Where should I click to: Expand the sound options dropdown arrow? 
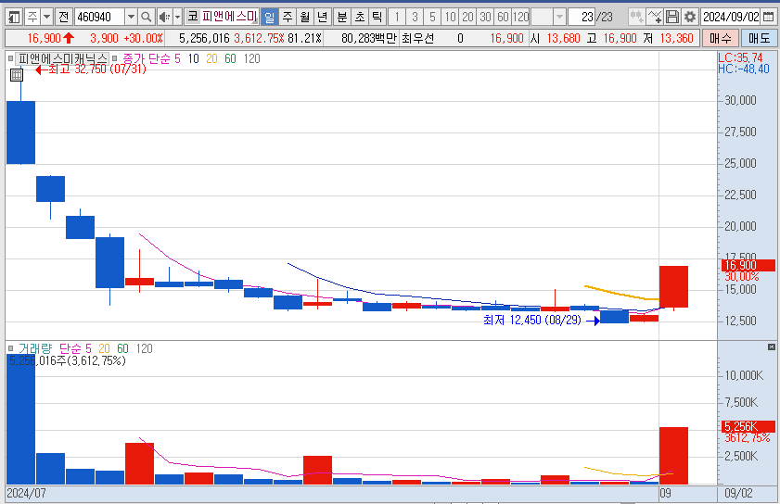[x=177, y=18]
